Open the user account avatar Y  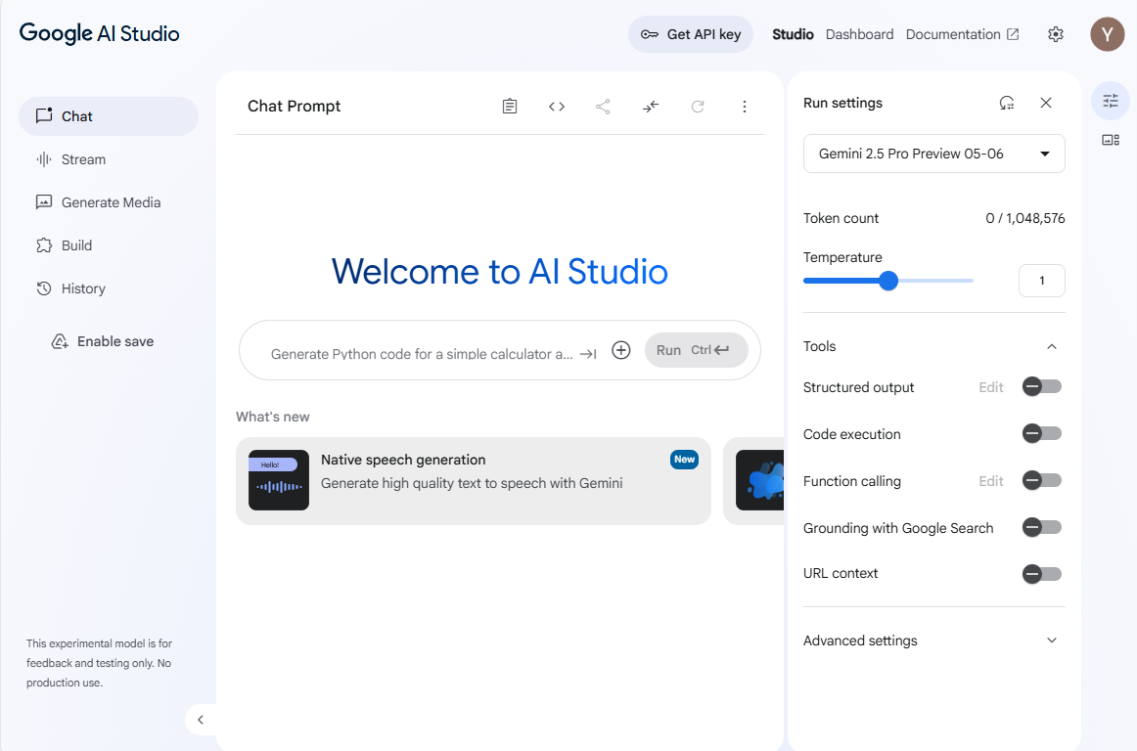[x=1107, y=34]
